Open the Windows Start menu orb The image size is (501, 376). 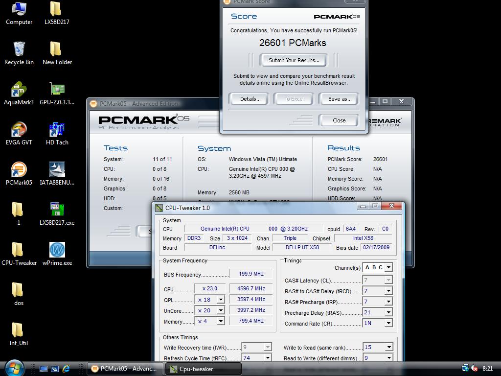click(15, 368)
